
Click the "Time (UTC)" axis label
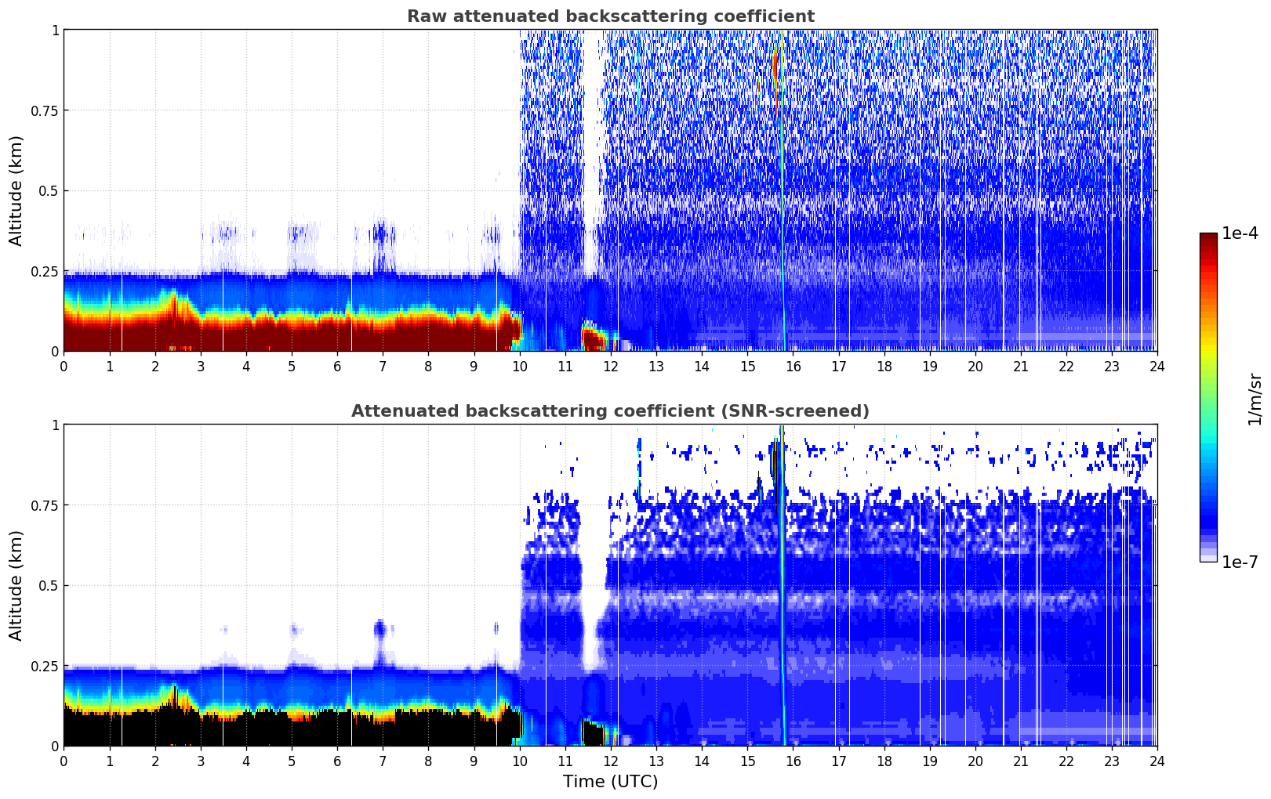[x=610, y=781]
